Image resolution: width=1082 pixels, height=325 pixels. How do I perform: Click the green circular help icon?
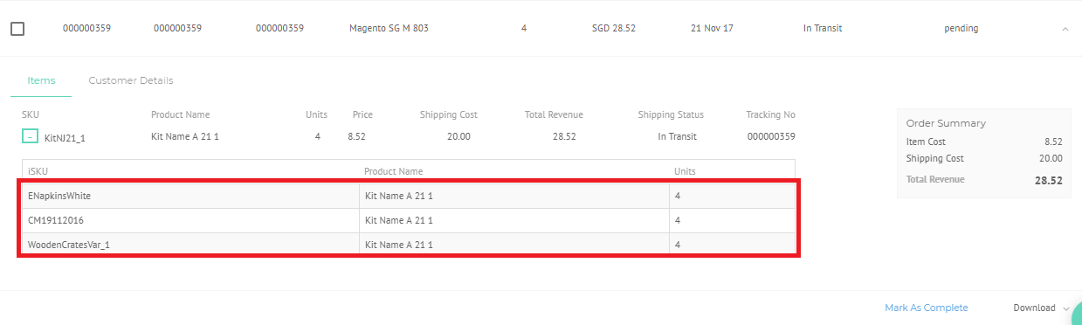(x=1077, y=315)
